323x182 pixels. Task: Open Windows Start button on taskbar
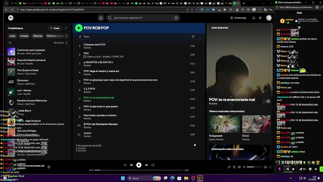pyautogui.click(x=123, y=178)
